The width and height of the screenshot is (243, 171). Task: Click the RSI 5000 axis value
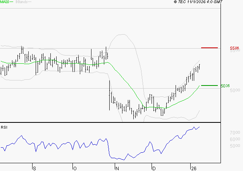235,146
